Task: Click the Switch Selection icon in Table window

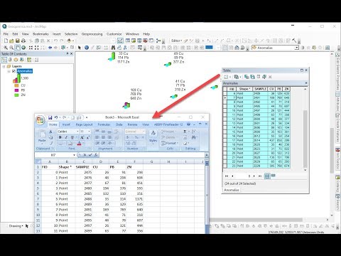Action: pos(252,77)
